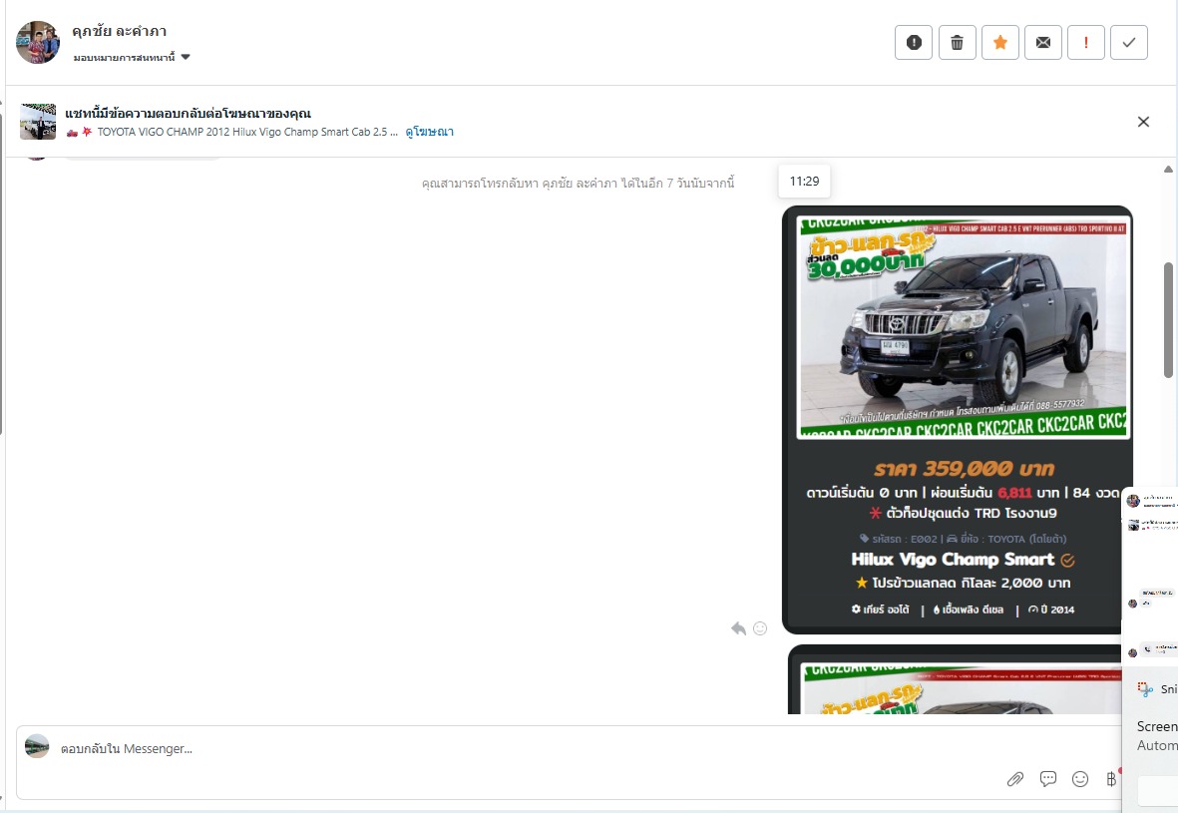The height and width of the screenshot is (813, 1178).
Task: Click the customer name ศุภชัย ละคำภา
Action: click(120, 32)
